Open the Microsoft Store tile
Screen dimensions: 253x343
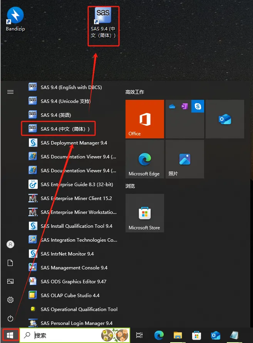click(145, 213)
